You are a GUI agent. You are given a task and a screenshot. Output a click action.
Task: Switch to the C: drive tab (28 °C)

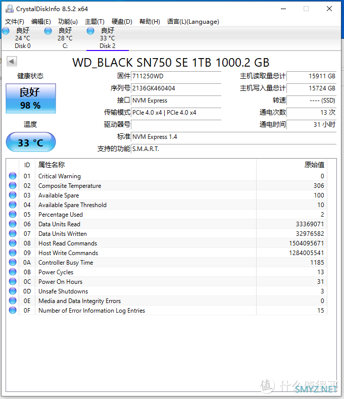click(65, 38)
